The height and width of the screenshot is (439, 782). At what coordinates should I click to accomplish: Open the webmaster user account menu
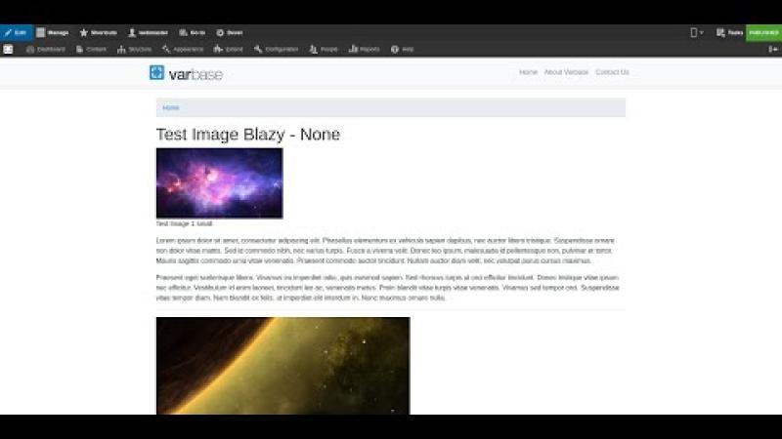click(x=149, y=33)
